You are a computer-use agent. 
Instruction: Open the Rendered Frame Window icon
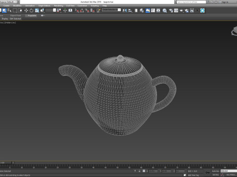[176, 10]
